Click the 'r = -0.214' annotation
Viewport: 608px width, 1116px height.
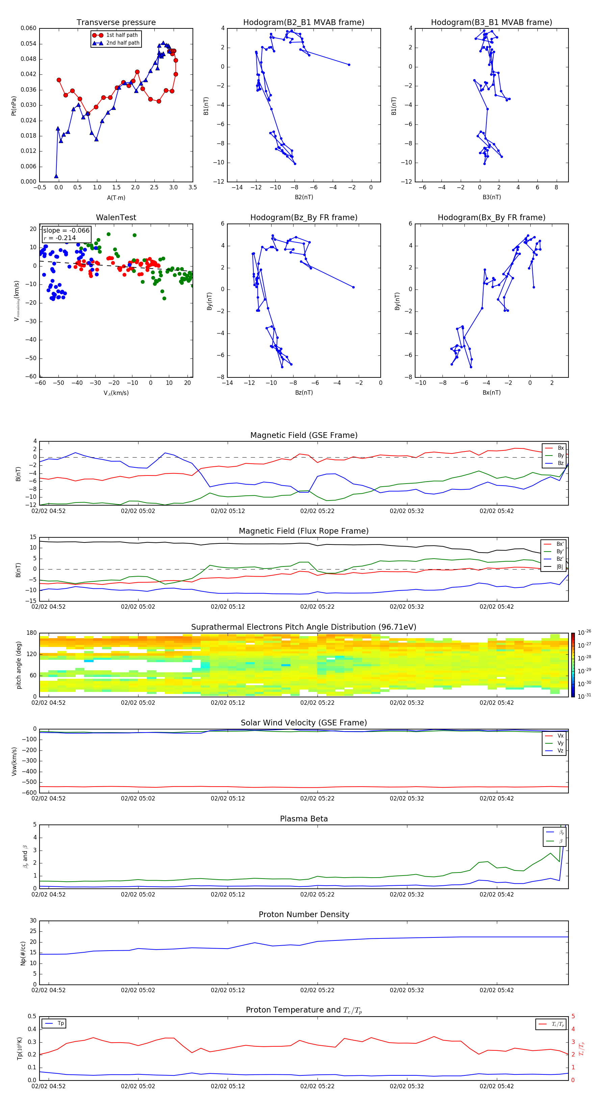pos(60,238)
